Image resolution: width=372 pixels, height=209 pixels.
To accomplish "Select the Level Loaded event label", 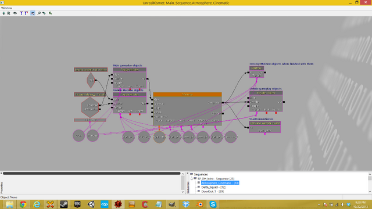I will [91, 70].
